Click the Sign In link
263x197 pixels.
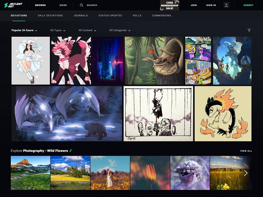(x=211, y=5)
